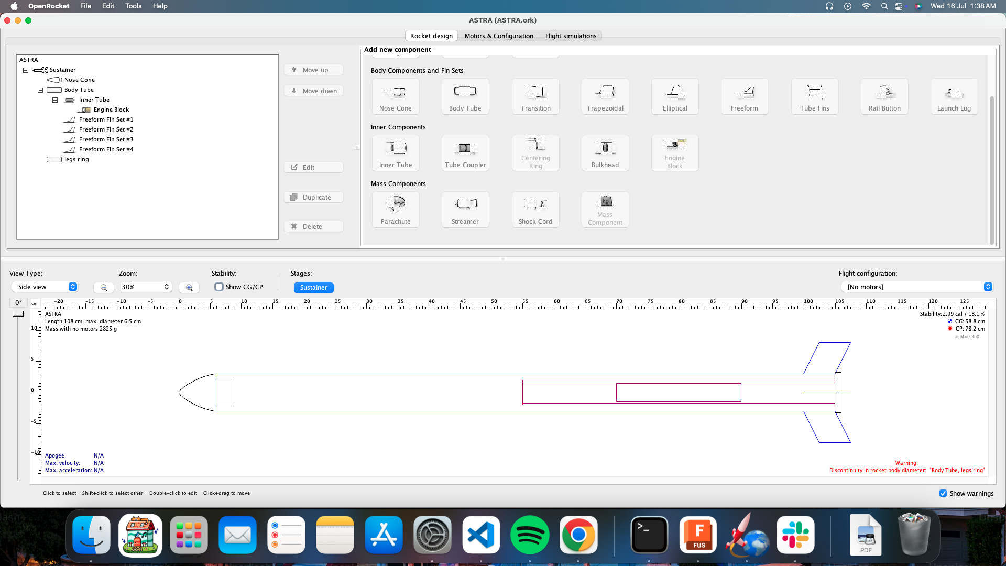Add a Bulkhead component
The width and height of the screenshot is (1006, 566).
[x=605, y=154]
